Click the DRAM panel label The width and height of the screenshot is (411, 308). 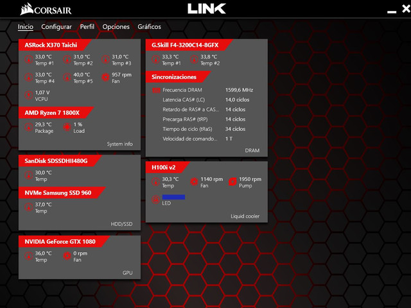click(252, 150)
